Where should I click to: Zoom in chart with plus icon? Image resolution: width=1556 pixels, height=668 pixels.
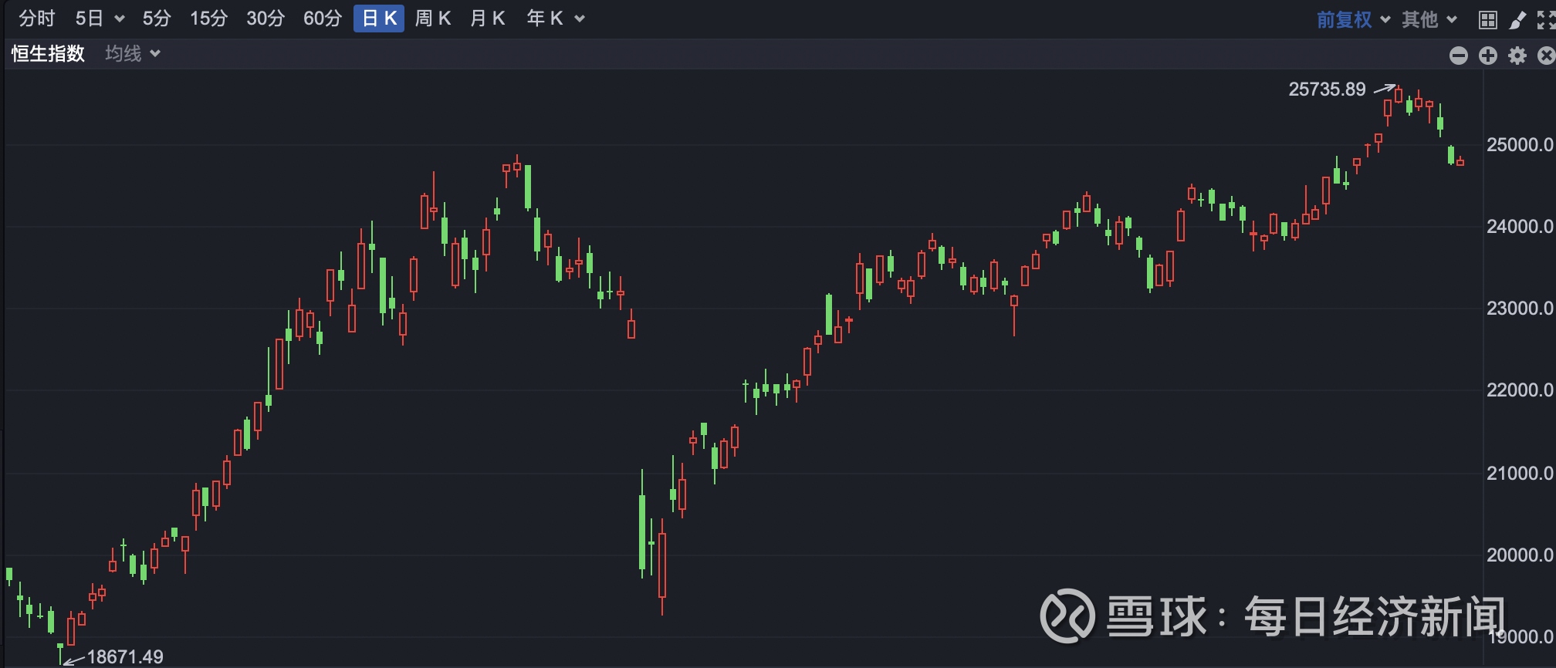click(x=1488, y=56)
